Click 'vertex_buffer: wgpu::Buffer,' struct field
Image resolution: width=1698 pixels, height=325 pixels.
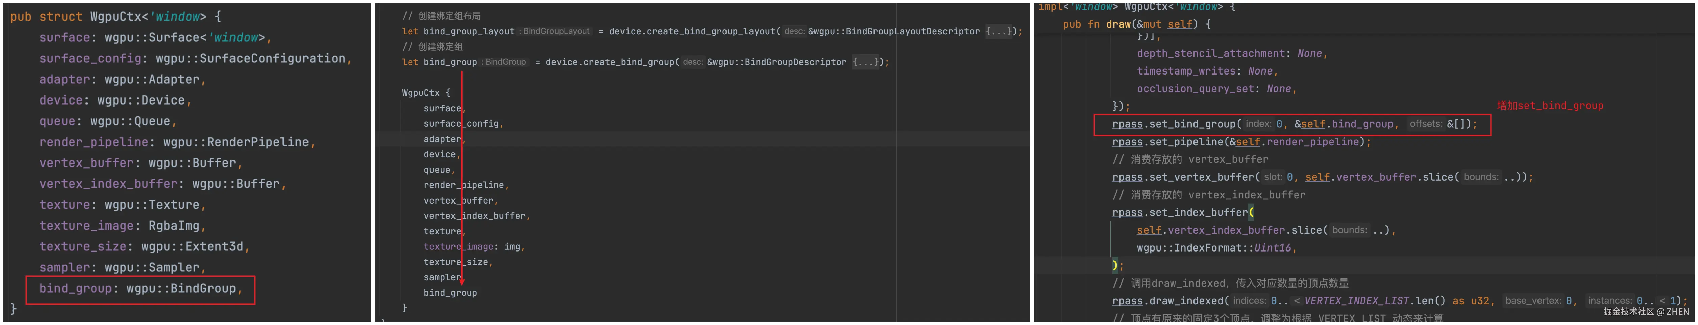pos(140,163)
